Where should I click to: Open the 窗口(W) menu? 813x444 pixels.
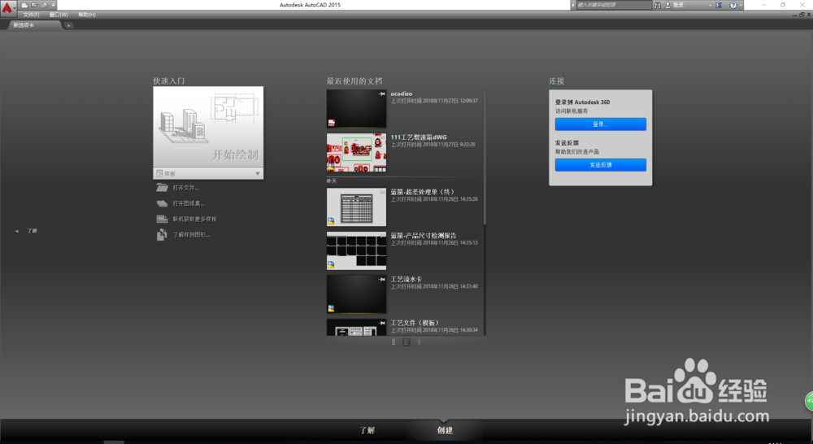pyautogui.click(x=59, y=15)
